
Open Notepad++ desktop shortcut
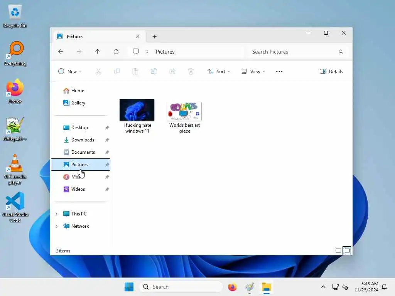[15, 129]
